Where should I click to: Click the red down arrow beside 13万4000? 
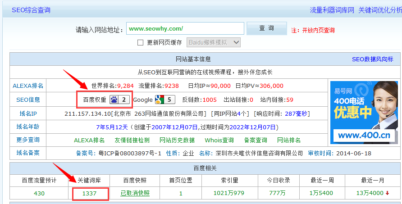387,193
